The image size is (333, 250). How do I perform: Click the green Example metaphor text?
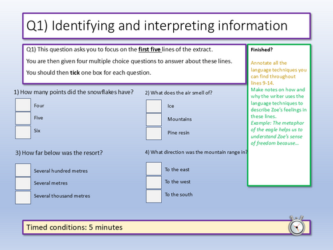point(277,133)
